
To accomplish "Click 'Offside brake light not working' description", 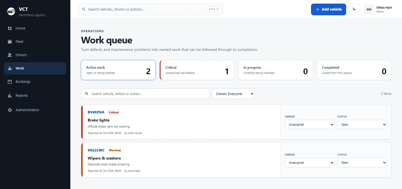I will pos(109,126).
